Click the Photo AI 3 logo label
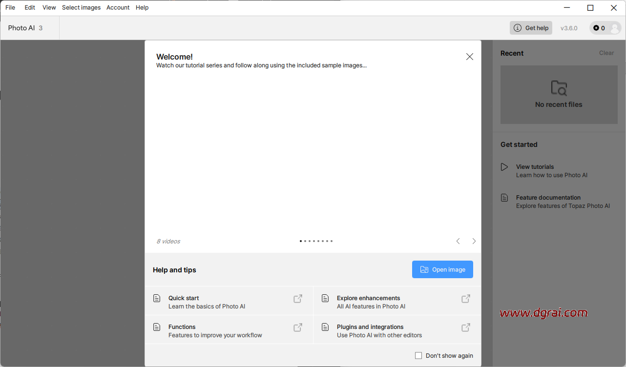This screenshot has width=626, height=367. pyautogui.click(x=25, y=28)
